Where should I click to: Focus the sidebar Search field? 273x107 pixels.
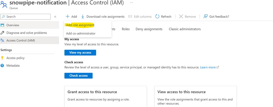(x=26, y=17)
